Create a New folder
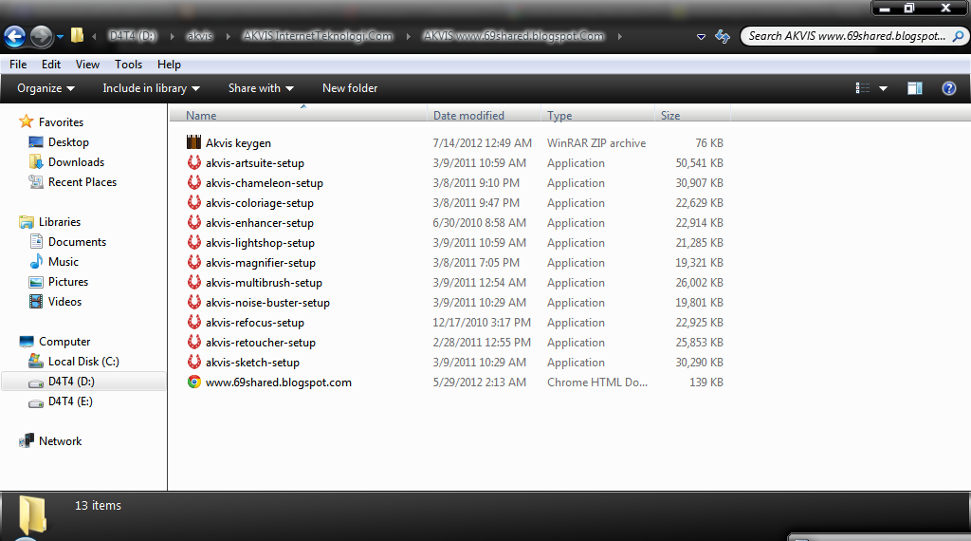 (350, 88)
